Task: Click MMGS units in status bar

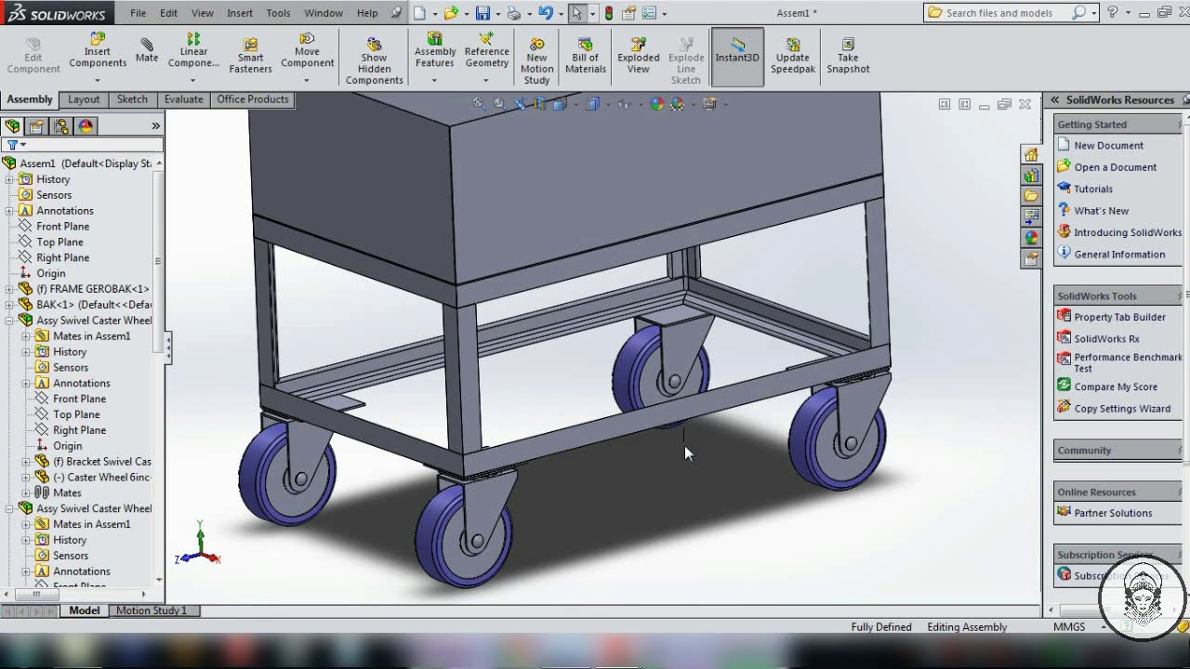Action: (1069, 627)
